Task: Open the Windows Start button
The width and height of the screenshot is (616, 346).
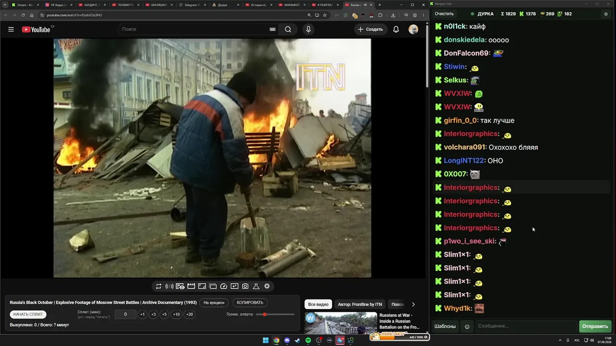Action: 266,340
